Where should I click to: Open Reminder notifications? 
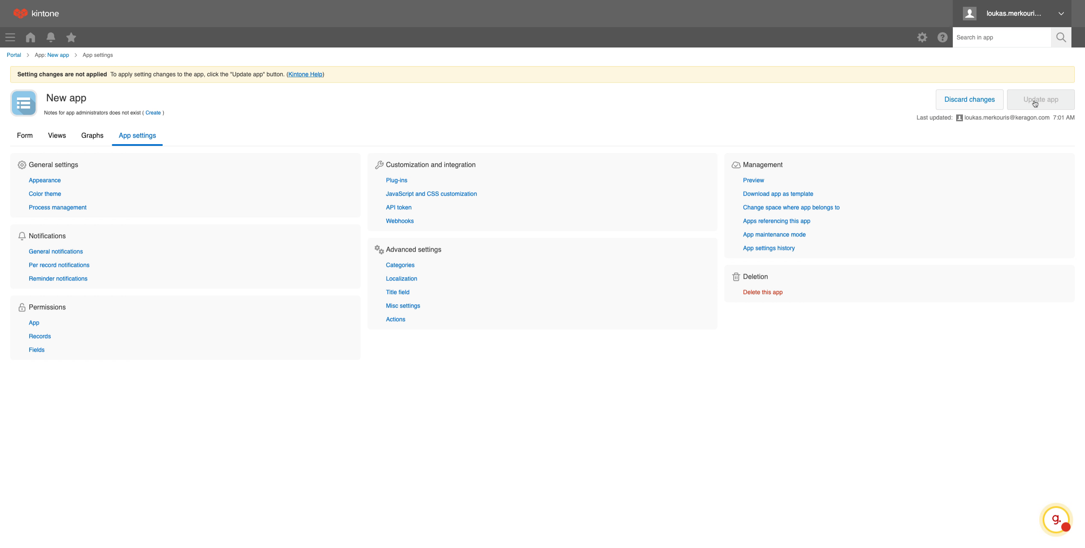coord(58,278)
